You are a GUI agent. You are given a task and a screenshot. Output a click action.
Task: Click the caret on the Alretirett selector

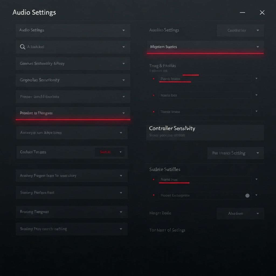(x=258, y=213)
